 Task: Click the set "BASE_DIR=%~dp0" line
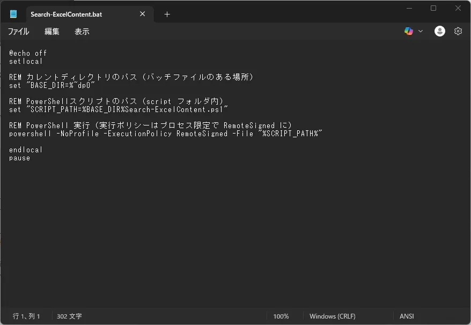coord(51,85)
